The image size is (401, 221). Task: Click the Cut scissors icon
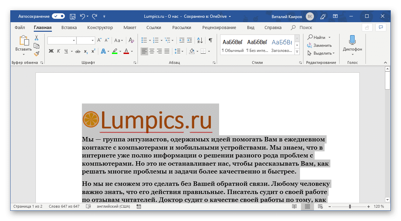pos(37,38)
